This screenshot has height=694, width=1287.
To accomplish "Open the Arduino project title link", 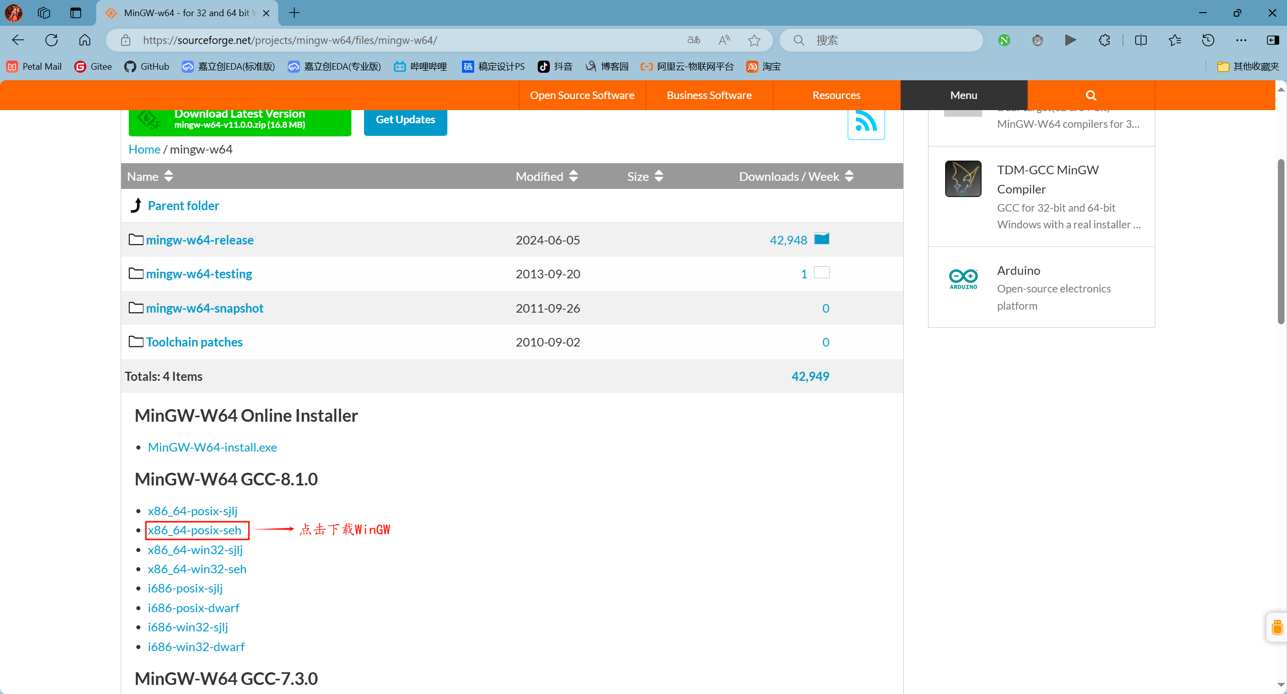I will click(1018, 270).
